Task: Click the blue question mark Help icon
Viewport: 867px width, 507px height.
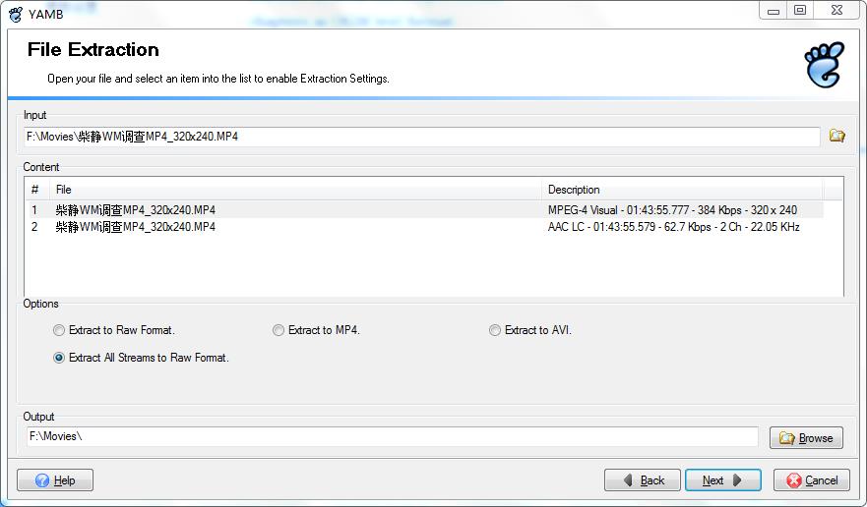Action: 42,479
